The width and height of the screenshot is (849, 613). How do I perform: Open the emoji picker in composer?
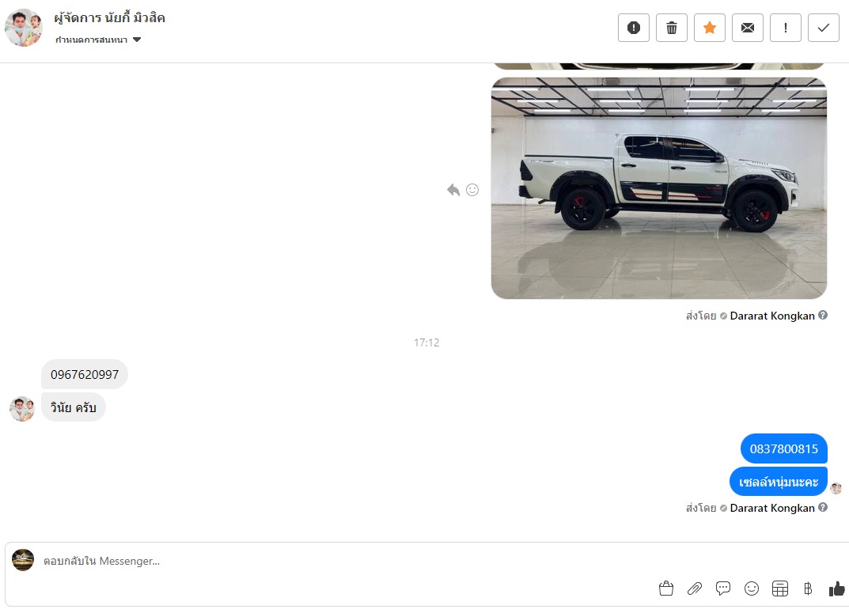point(752,588)
